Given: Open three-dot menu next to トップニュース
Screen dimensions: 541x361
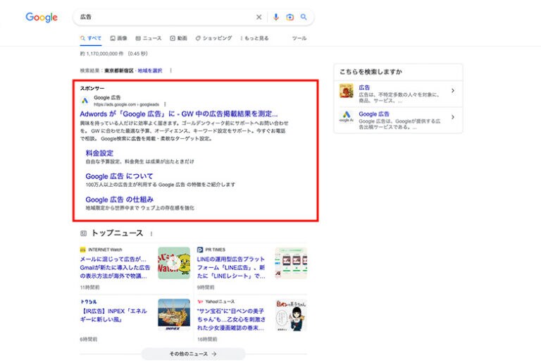Looking at the screenshot, I should pyautogui.click(x=151, y=234).
